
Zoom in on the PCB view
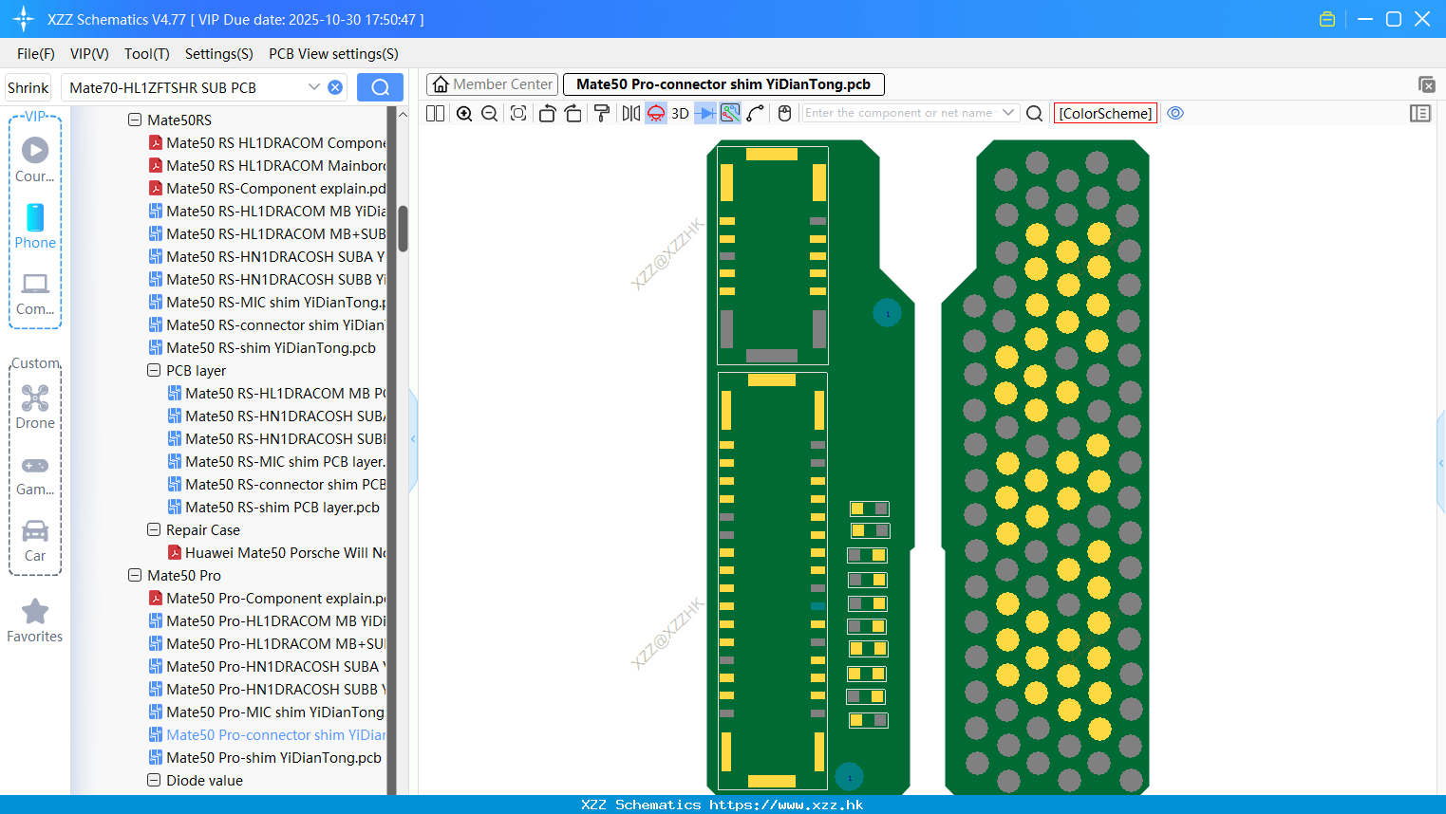coord(464,113)
